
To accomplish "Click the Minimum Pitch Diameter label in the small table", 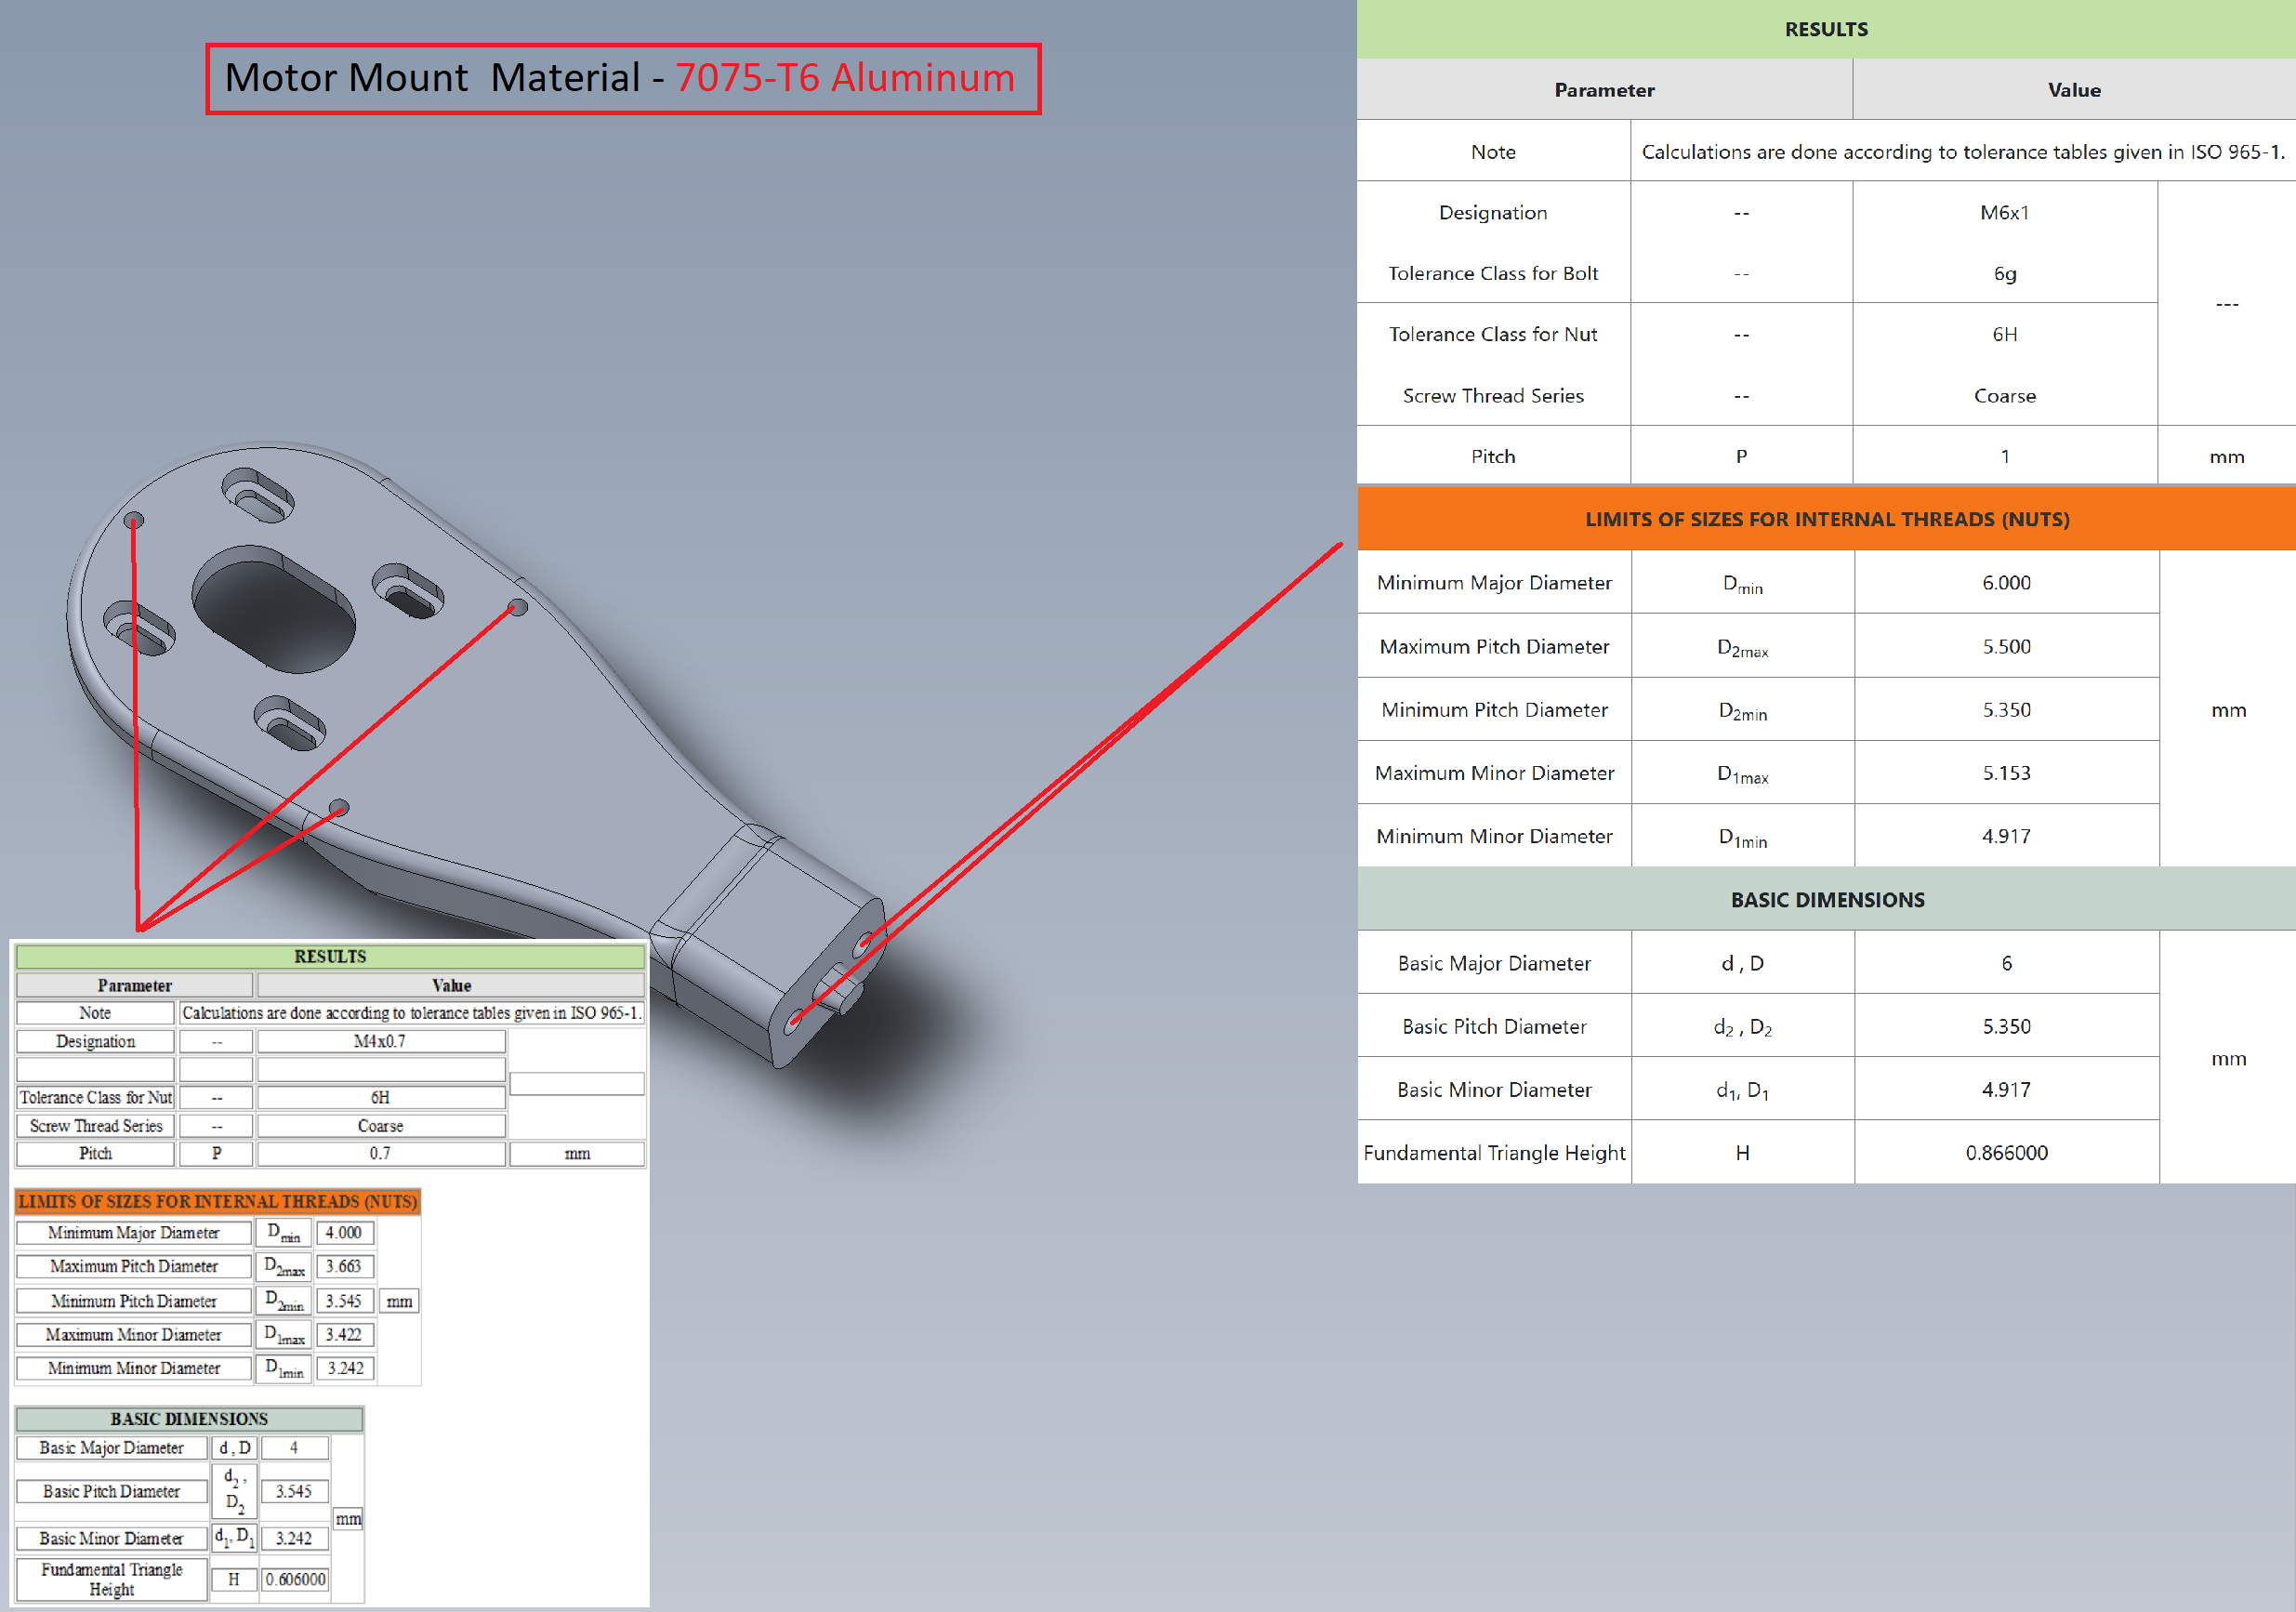I will [x=133, y=1301].
